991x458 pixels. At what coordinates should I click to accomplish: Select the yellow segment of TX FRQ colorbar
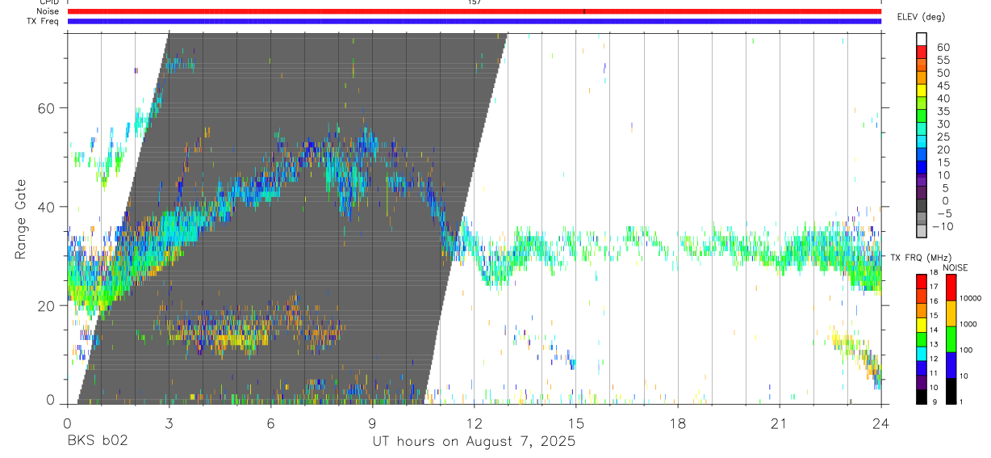click(922, 325)
